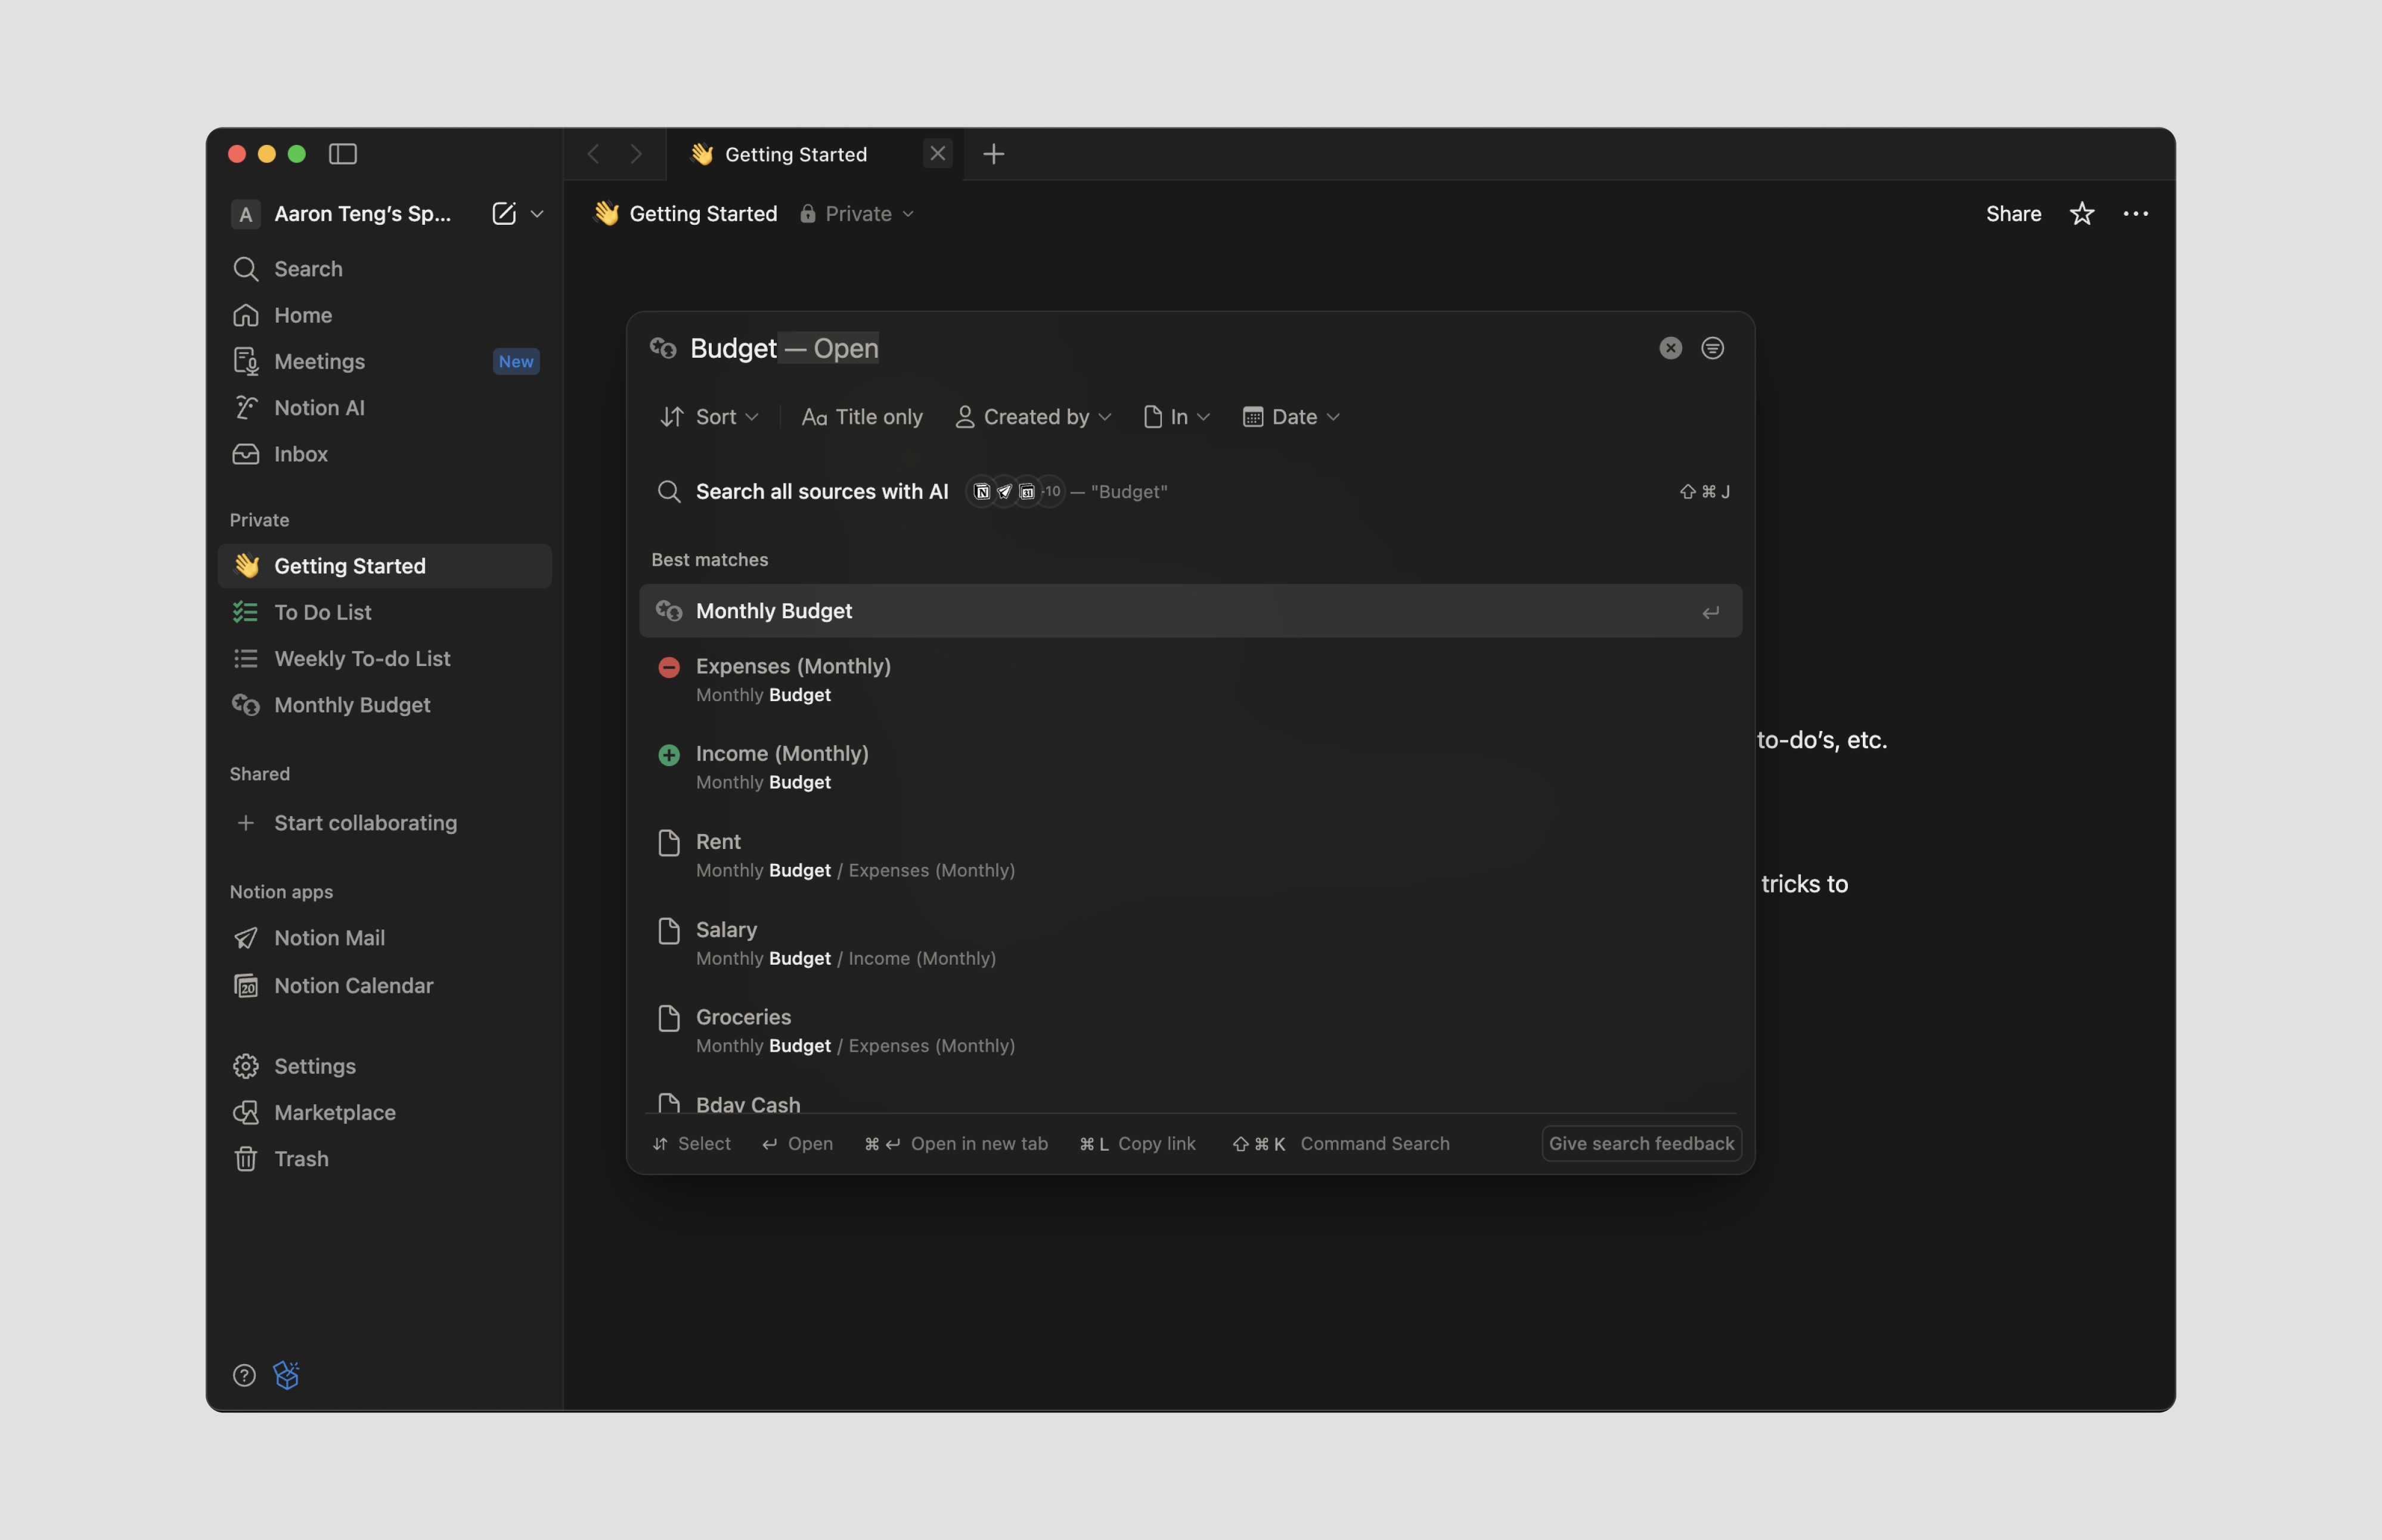2382x1540 pixels.
Task: Click the new page compose icon
Action: click(504, 213)
